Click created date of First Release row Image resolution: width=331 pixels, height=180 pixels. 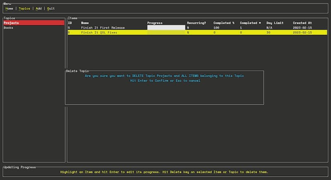click(x=302, y=28)
